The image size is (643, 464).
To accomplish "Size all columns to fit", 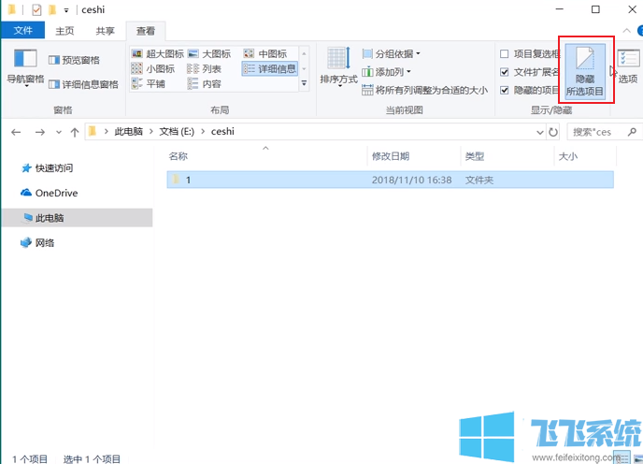I will click(x=425, y=90).
